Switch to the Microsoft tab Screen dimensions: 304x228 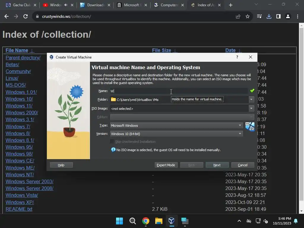tap(132, 5)
